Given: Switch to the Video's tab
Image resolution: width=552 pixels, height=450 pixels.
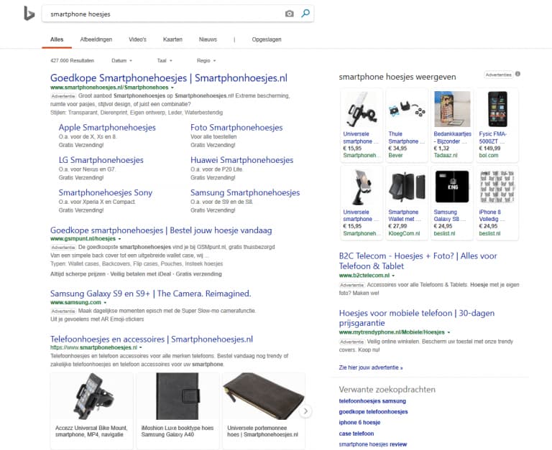Looking at the screenshot, I should point(137,39).
